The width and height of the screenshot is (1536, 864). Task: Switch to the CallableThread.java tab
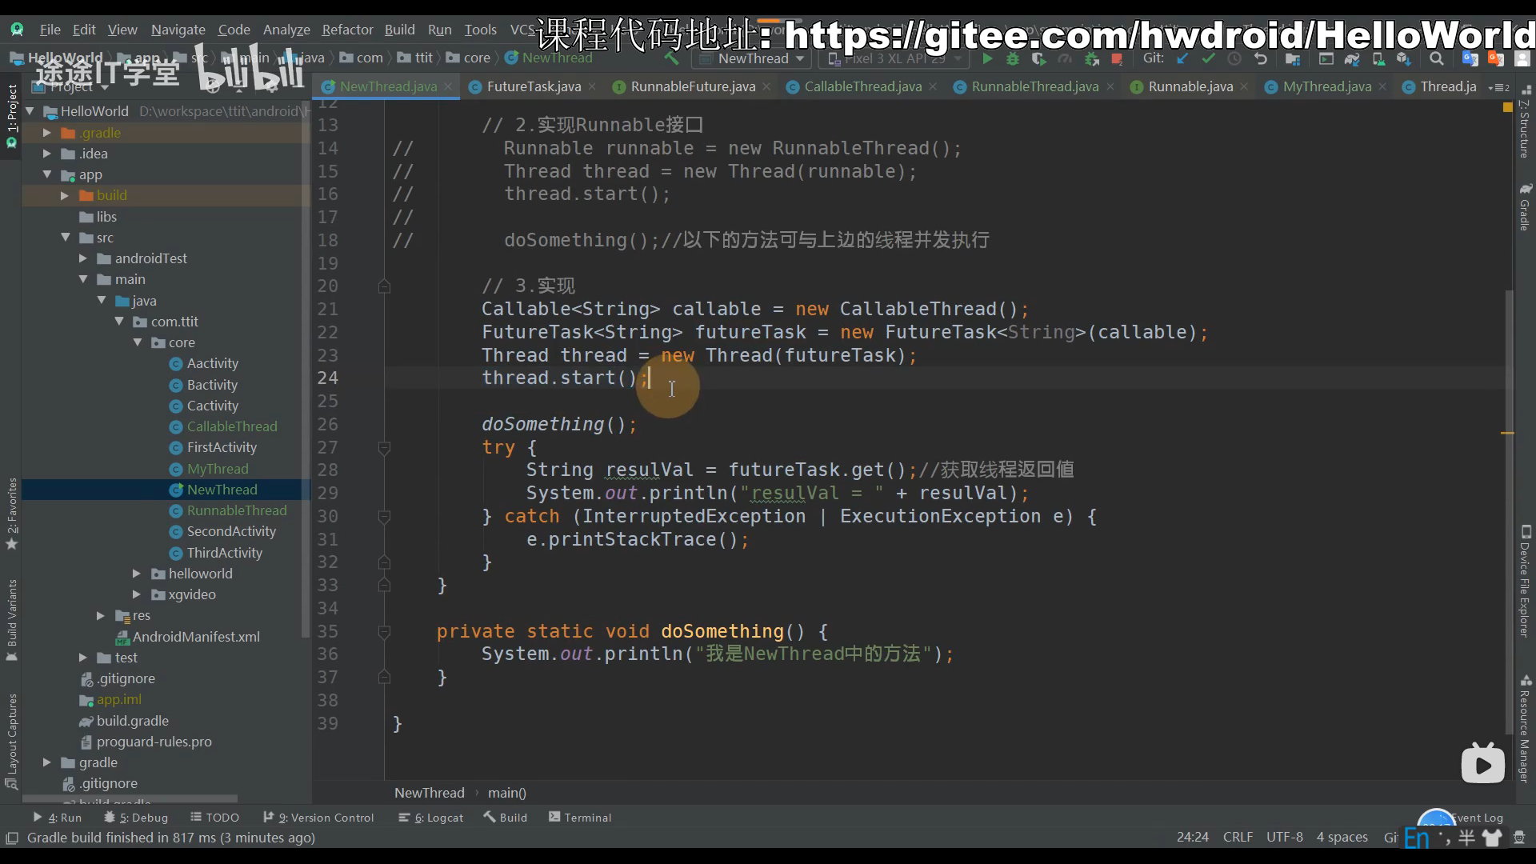862,86
